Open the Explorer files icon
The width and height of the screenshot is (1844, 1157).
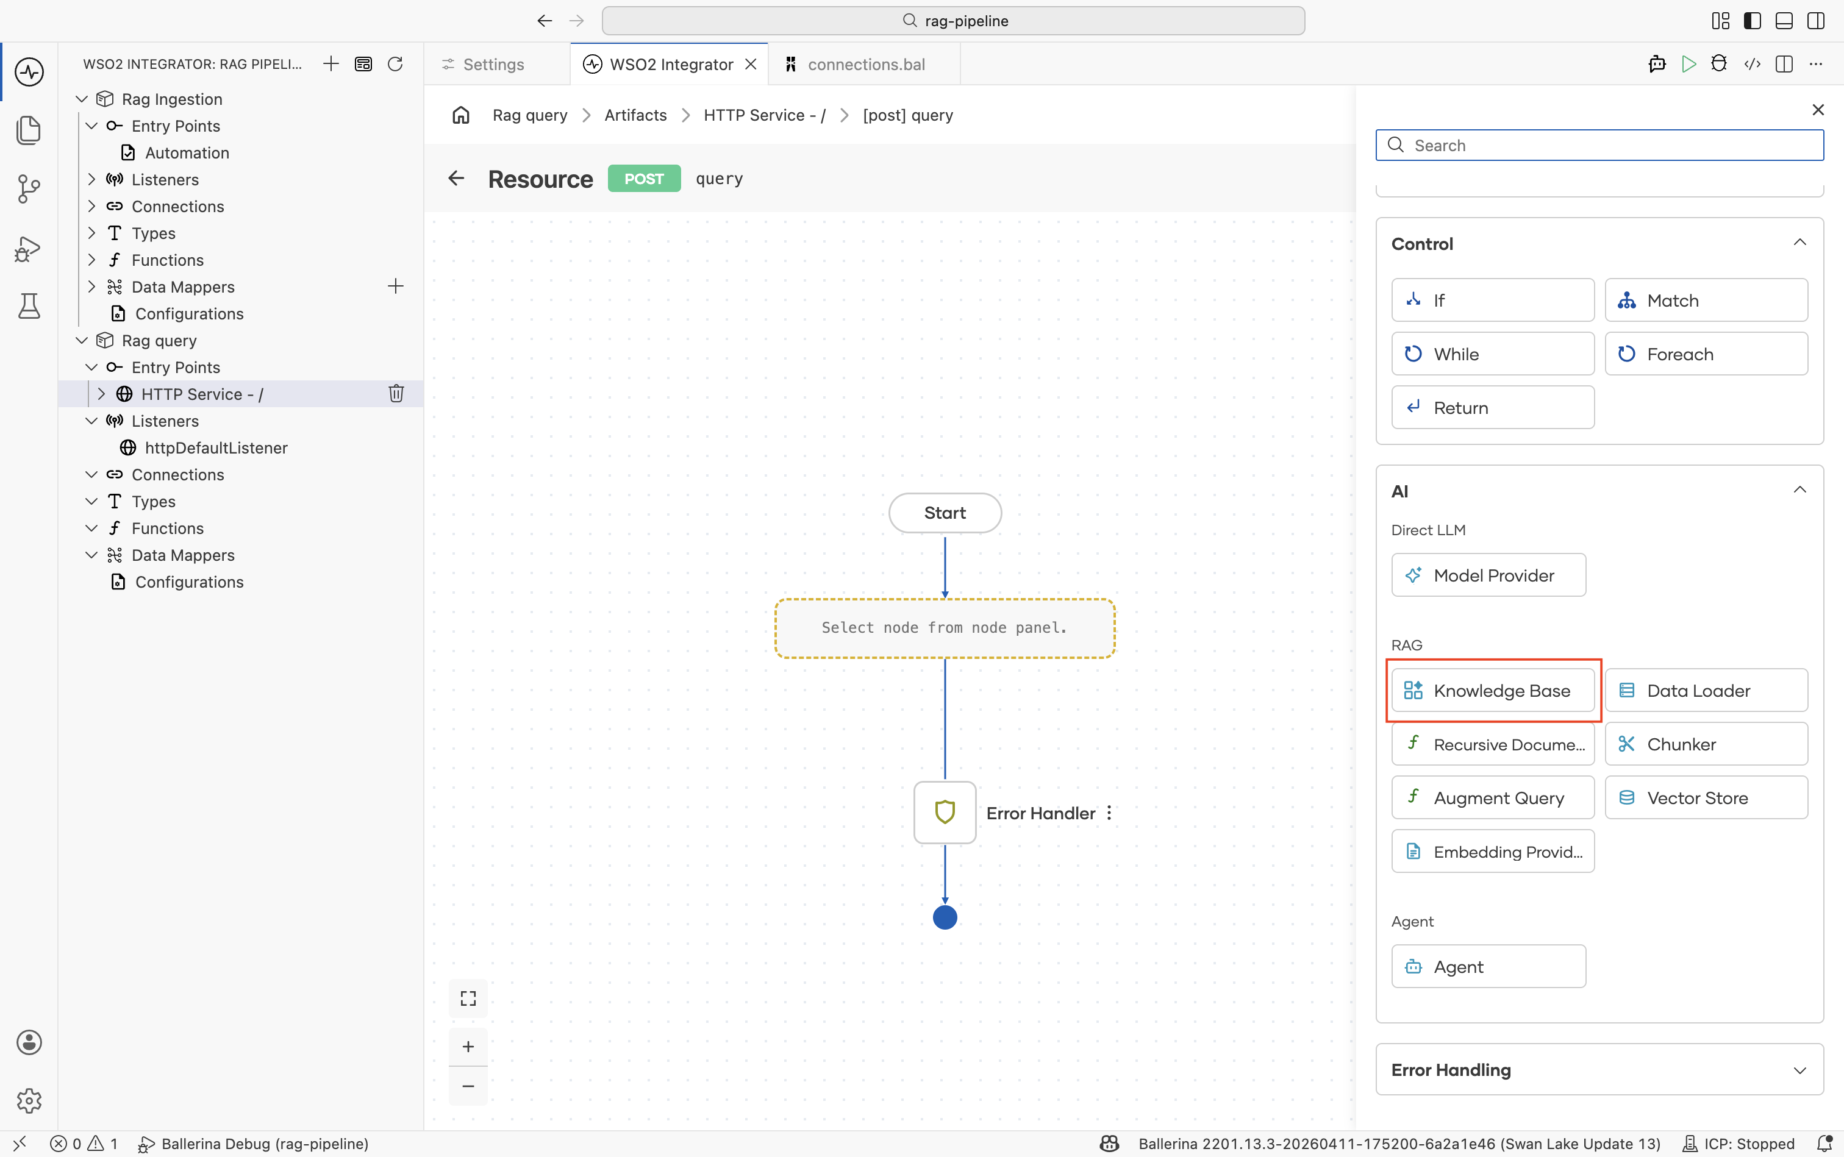[x=29, y=130]
